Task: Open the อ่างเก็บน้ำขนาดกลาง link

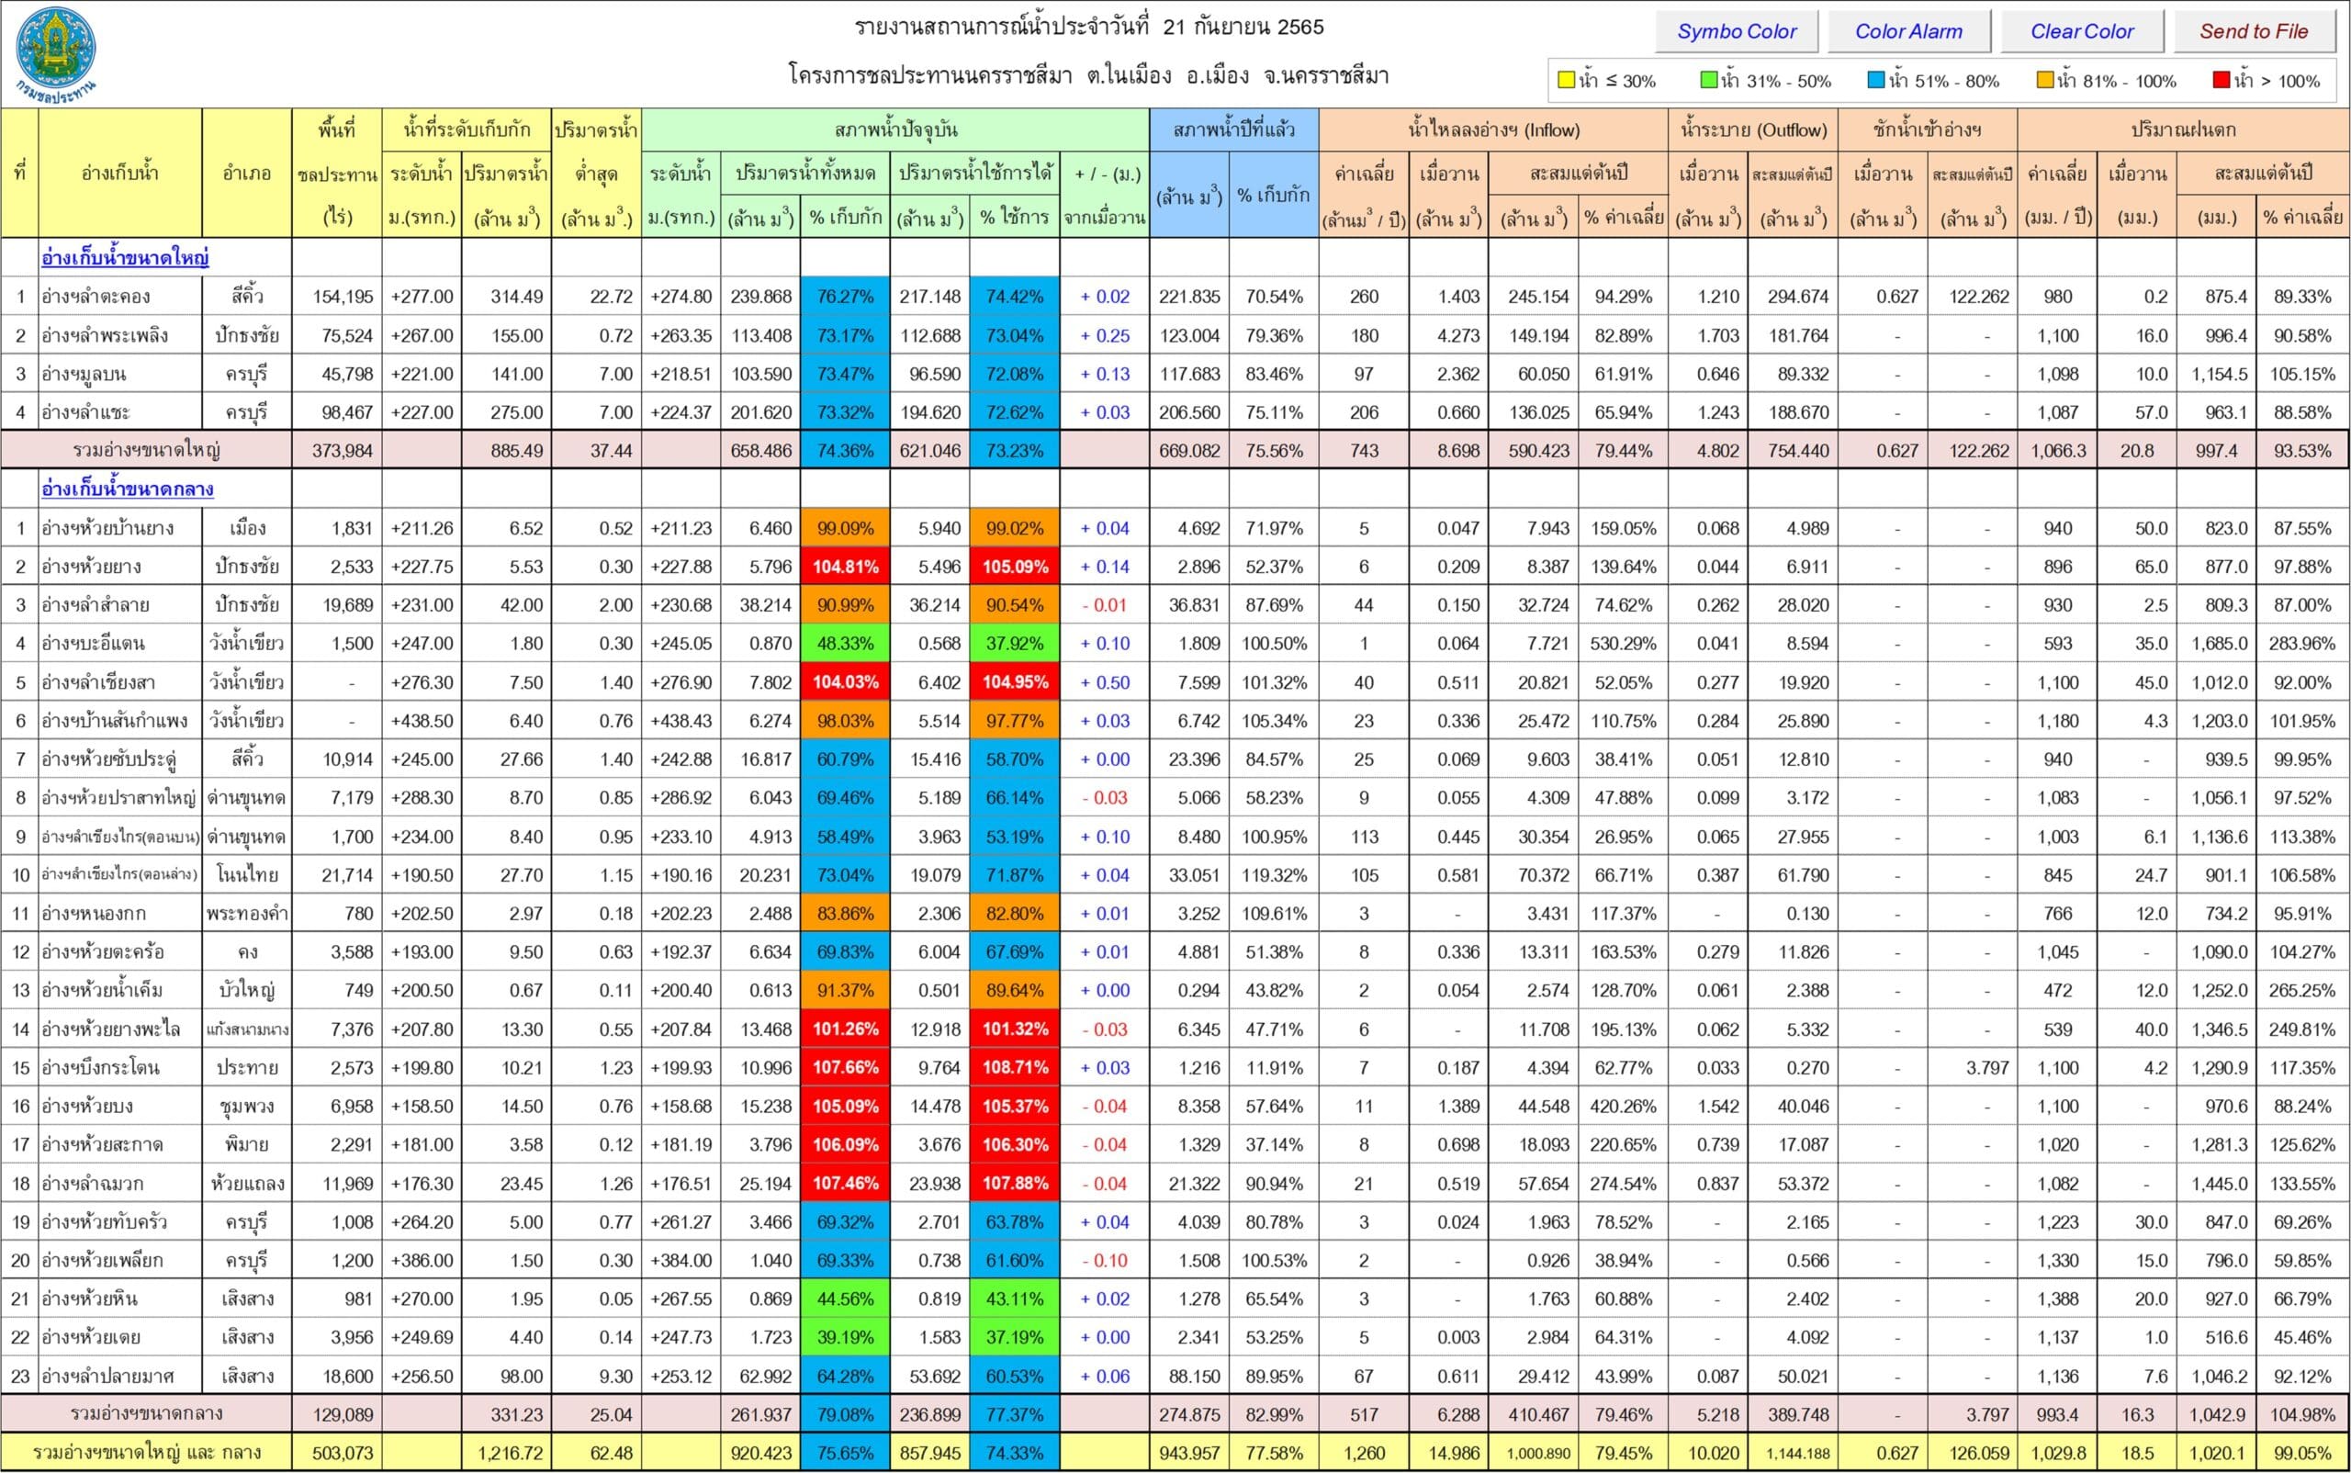Action: pos(128,489)
